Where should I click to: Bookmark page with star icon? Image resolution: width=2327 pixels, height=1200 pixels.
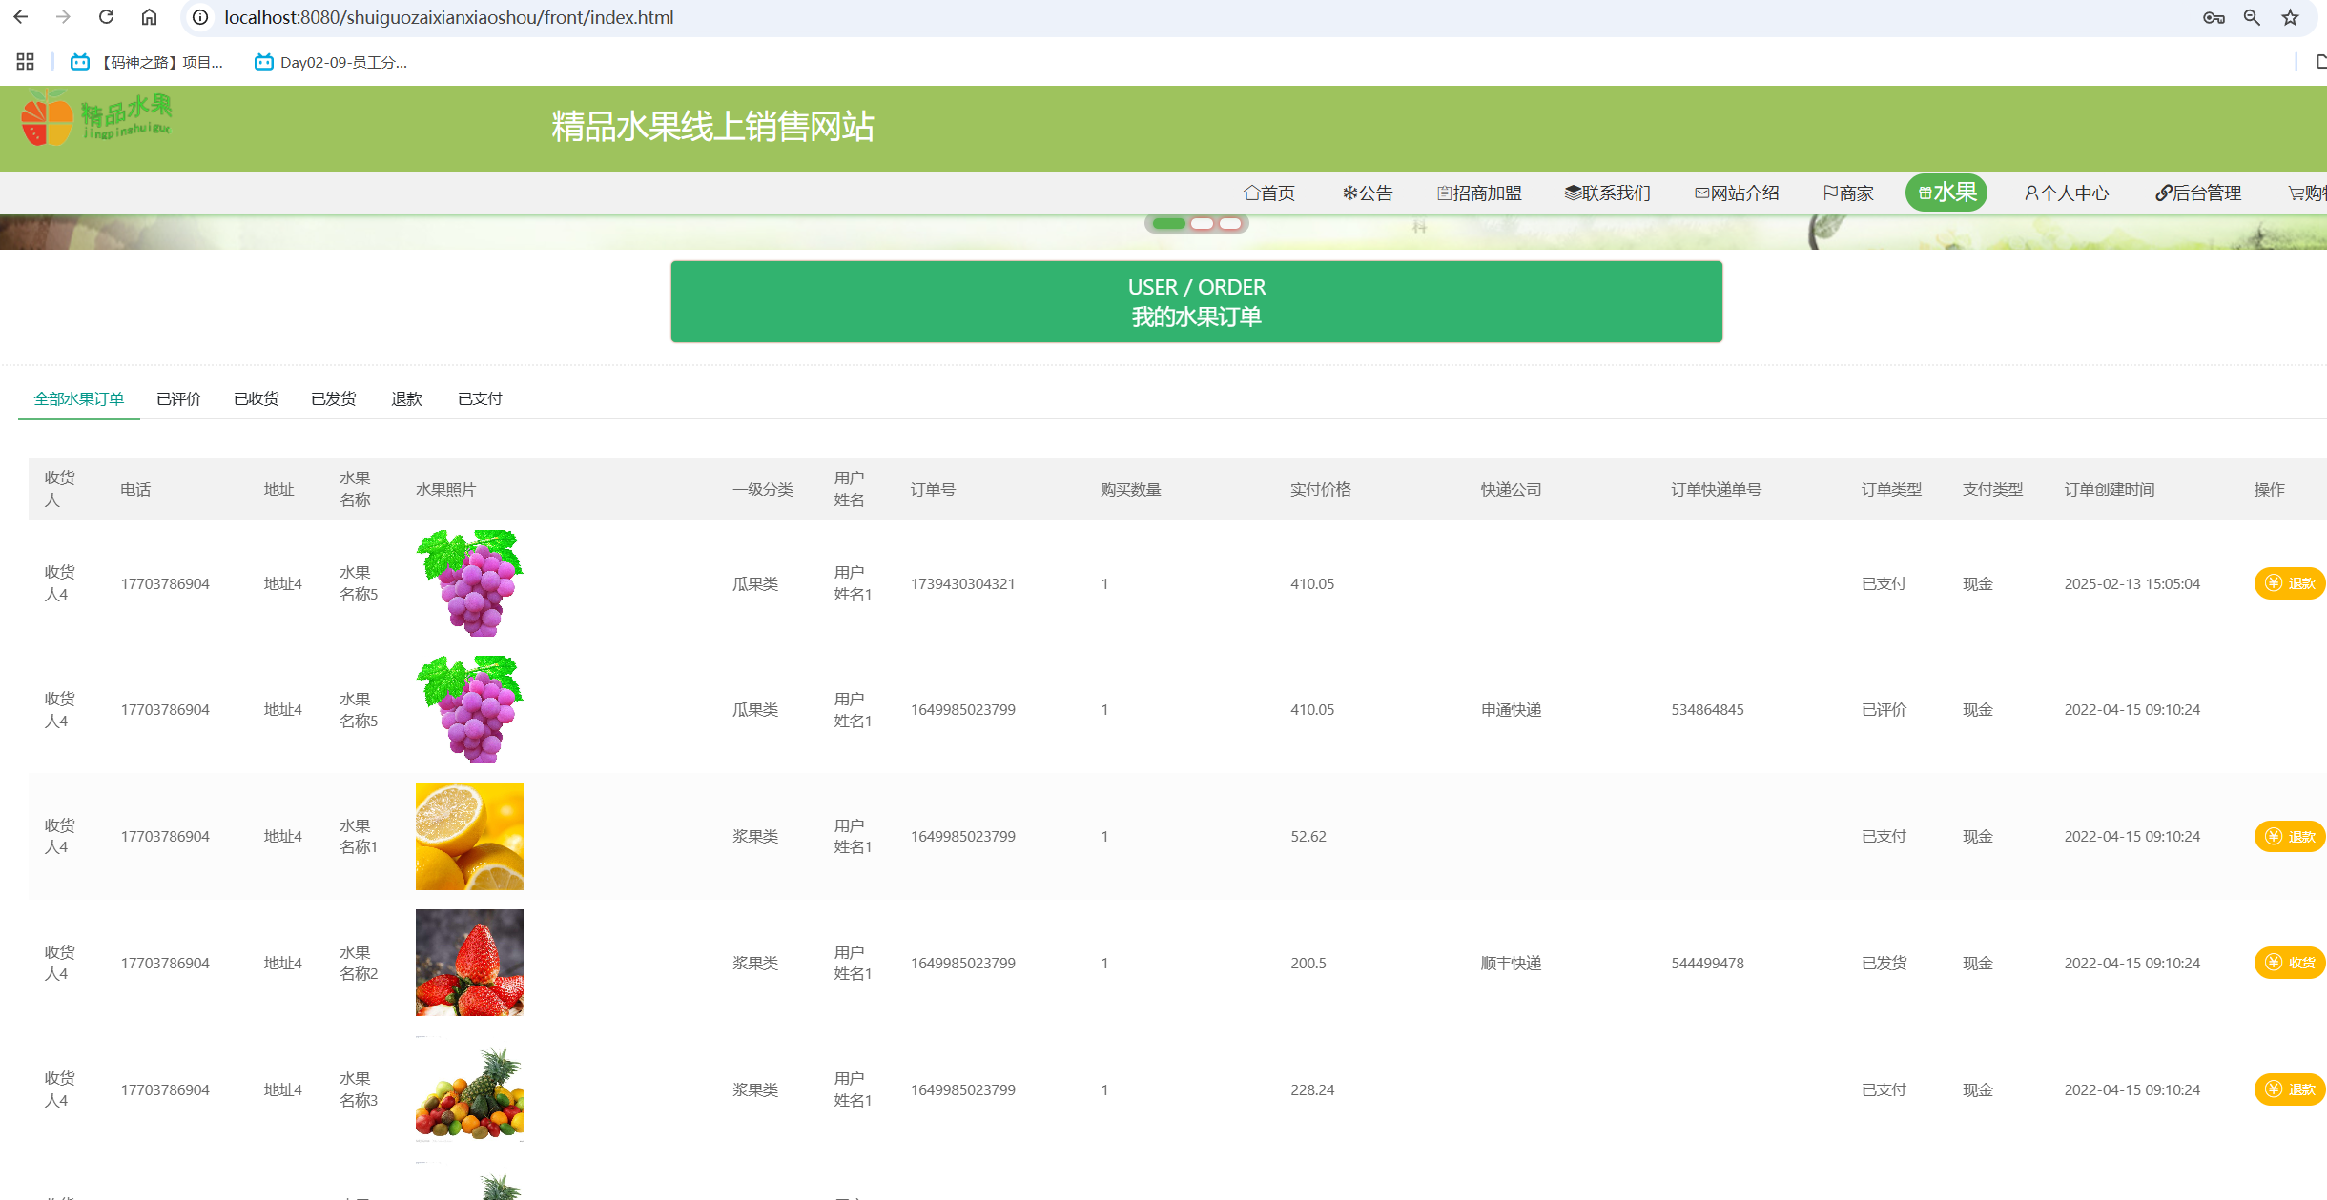click(2290, 17)
